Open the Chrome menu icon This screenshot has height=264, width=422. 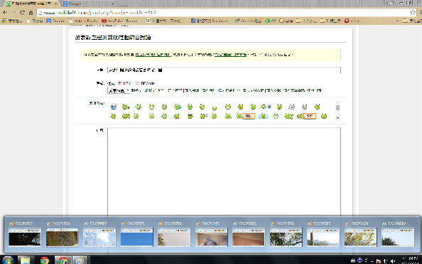point(421,13)
